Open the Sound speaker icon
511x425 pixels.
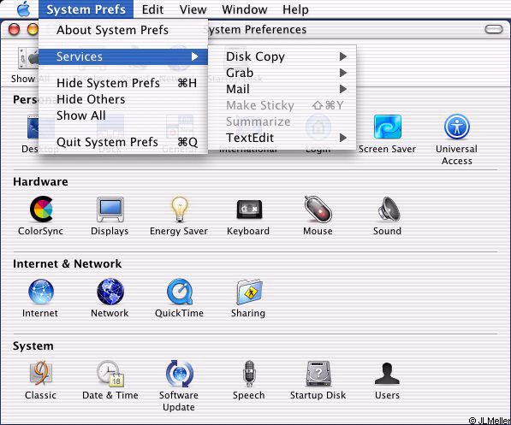tap(389, 210)
